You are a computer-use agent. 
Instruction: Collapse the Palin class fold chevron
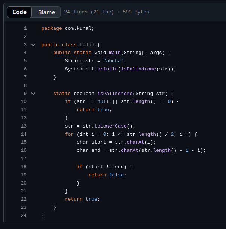(33, 45)
